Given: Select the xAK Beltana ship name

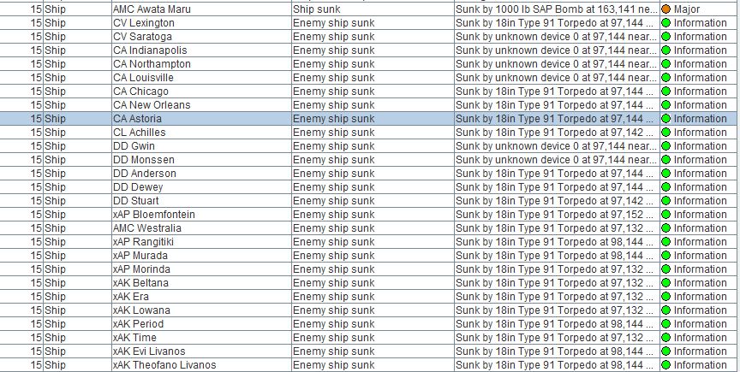Looking at the screenshot, I should click(x=140, y=282).
